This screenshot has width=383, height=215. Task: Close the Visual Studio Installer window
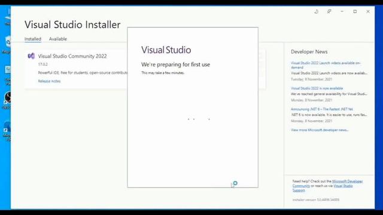[x=368, y=11]
